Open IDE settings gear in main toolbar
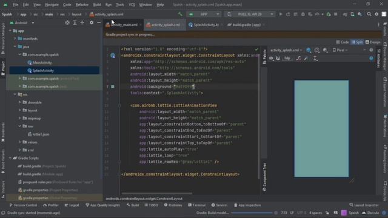 pos(376,14)
